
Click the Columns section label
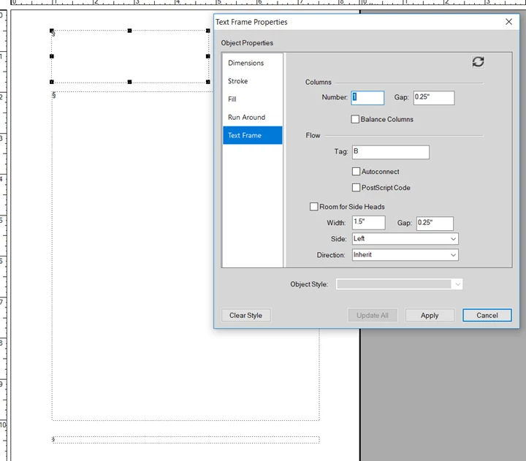(x=318, y=83)
